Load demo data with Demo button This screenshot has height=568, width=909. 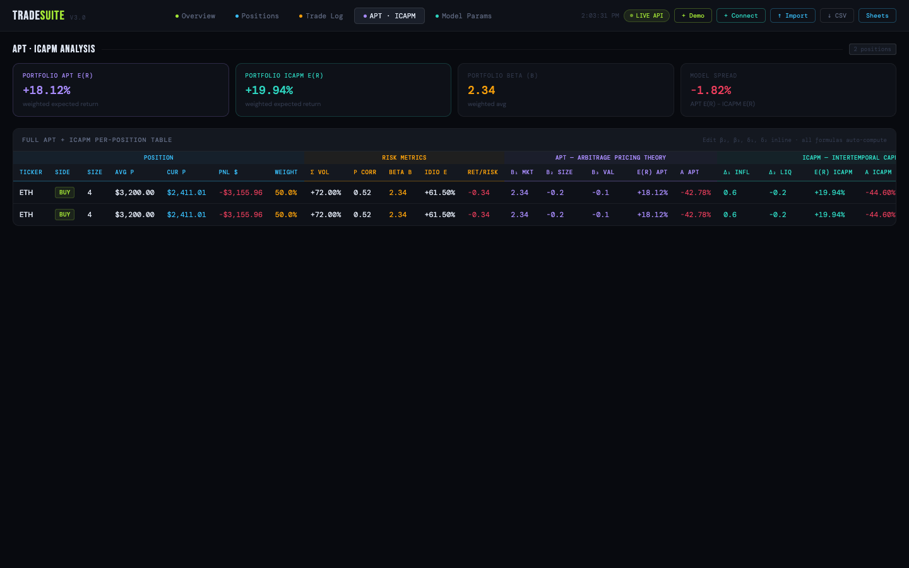tap(693, 16)
